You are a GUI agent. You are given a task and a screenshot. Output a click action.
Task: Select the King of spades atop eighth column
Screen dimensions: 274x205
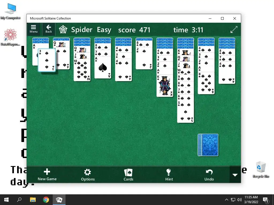[x=185, y=52]
